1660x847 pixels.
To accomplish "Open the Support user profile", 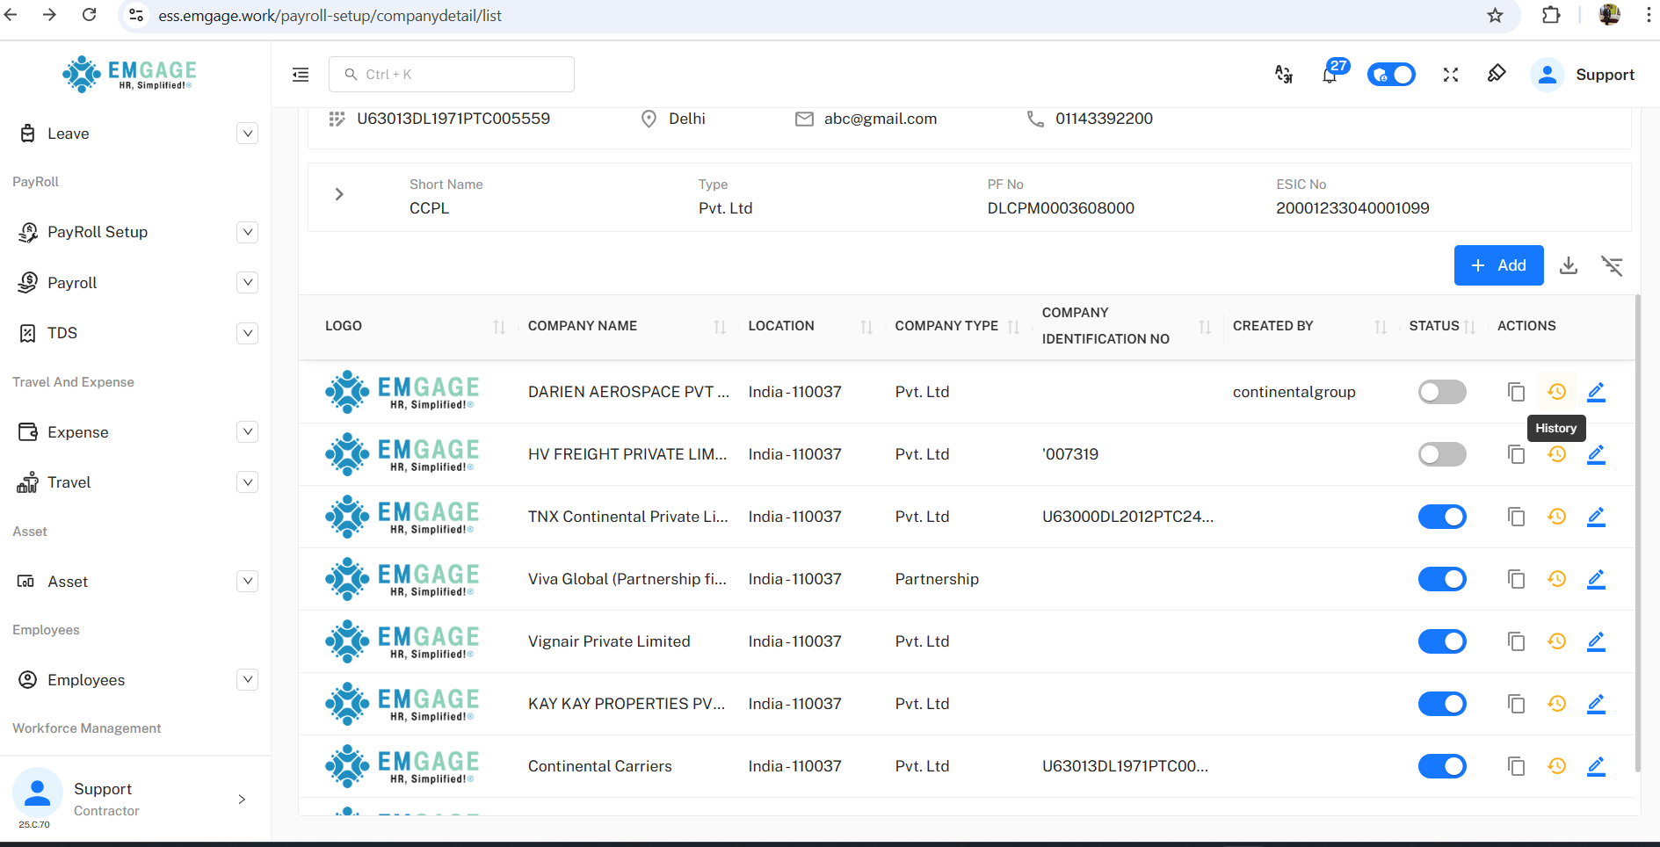I will pos(1584,75).
